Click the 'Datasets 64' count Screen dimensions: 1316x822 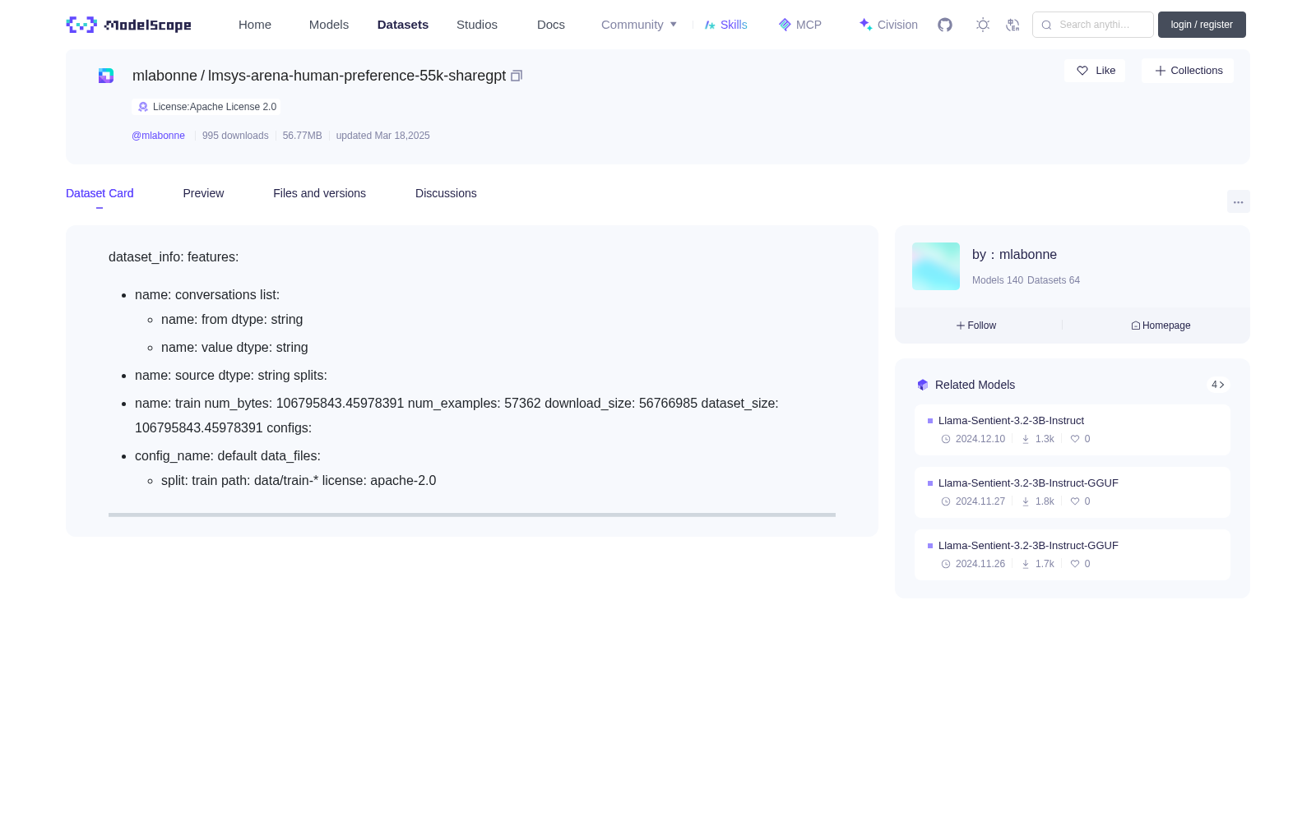[x=1054, y=280]
